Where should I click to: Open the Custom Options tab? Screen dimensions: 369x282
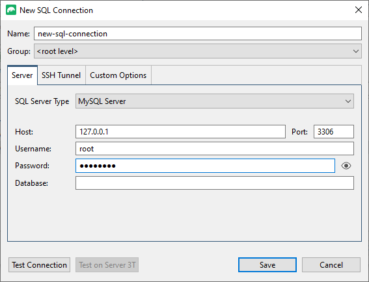118,75
